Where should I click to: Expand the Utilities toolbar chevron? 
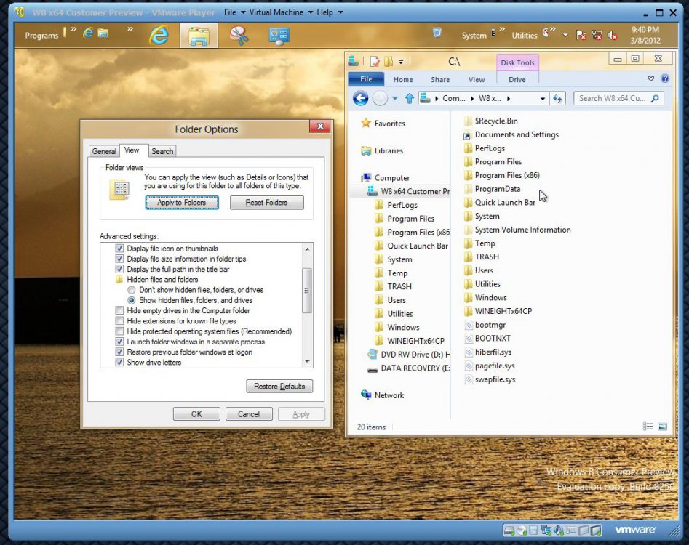552,30
